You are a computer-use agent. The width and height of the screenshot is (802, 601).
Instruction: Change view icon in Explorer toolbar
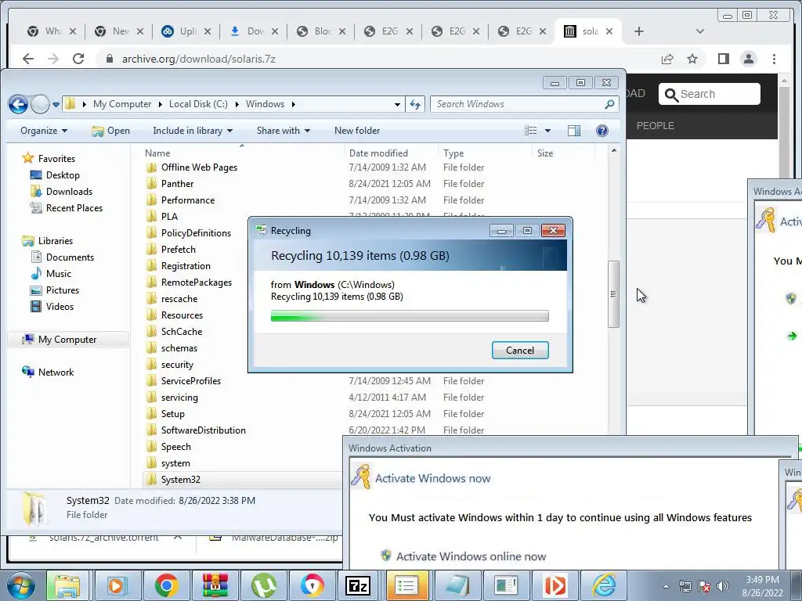coord(531,131)
